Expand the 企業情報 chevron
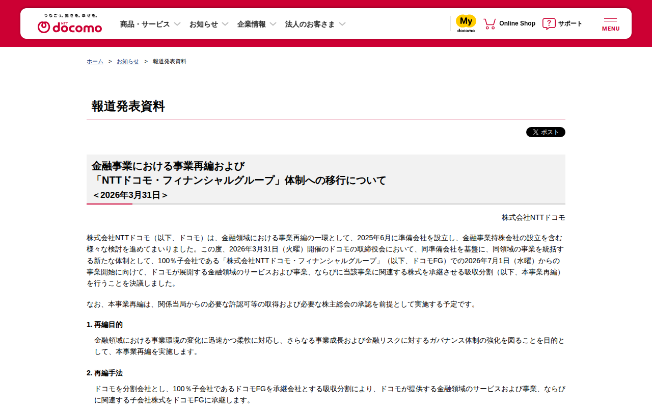This screenshot has width=652, height=408. (273, 24)
